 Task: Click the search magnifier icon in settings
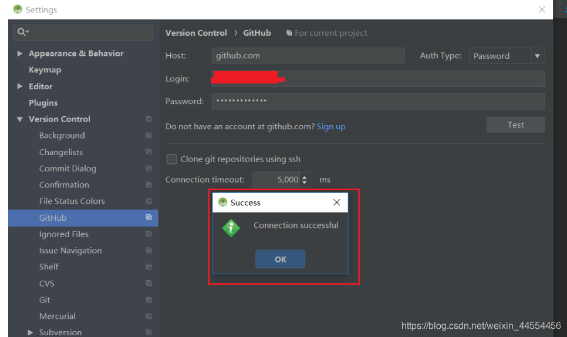pyautogui.click(x=22, y=32)
